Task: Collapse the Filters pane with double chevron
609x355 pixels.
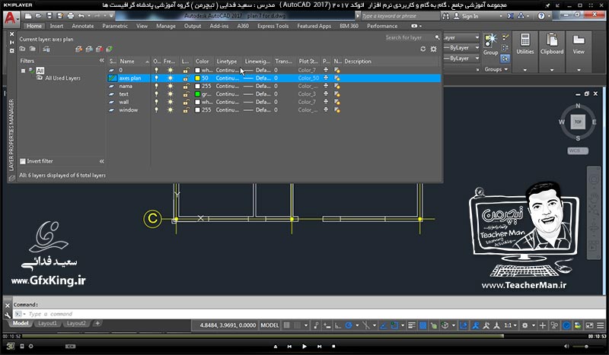Action: tap(102, 61)
